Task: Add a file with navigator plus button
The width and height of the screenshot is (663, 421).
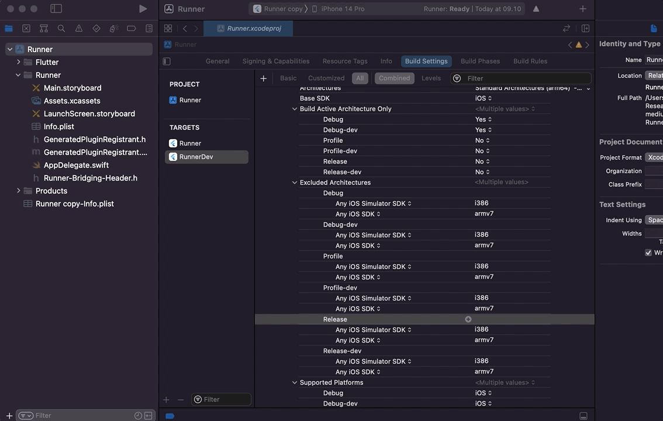Action: click(9, 416)
